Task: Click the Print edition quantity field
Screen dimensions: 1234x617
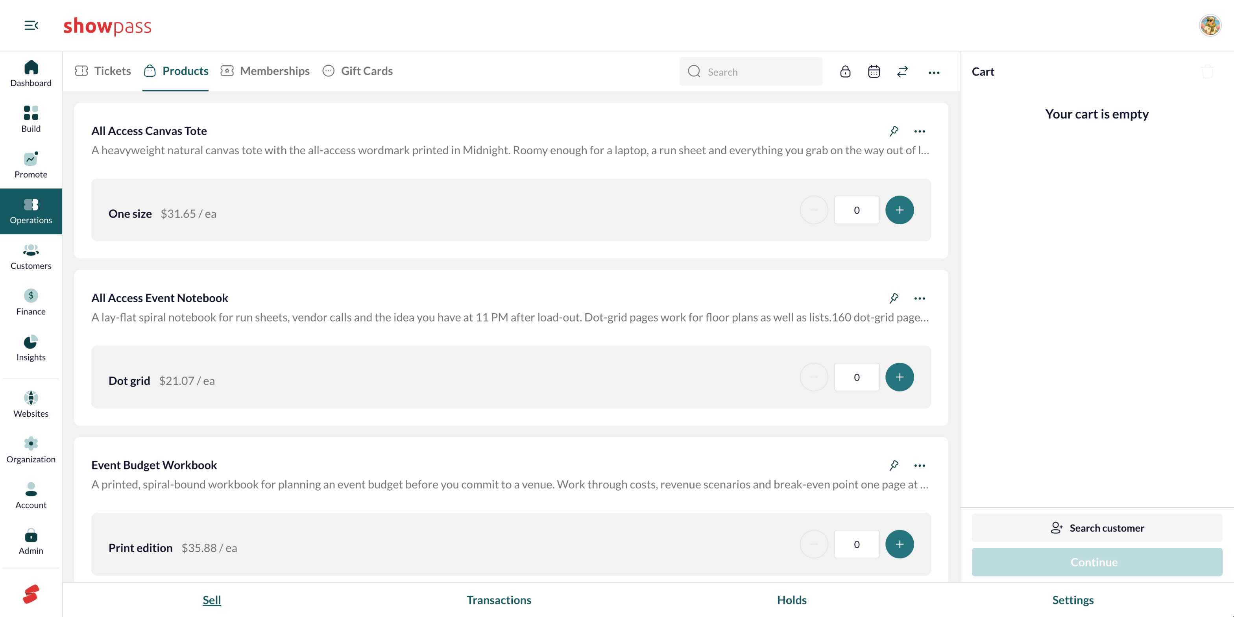Action: [857, 544]
